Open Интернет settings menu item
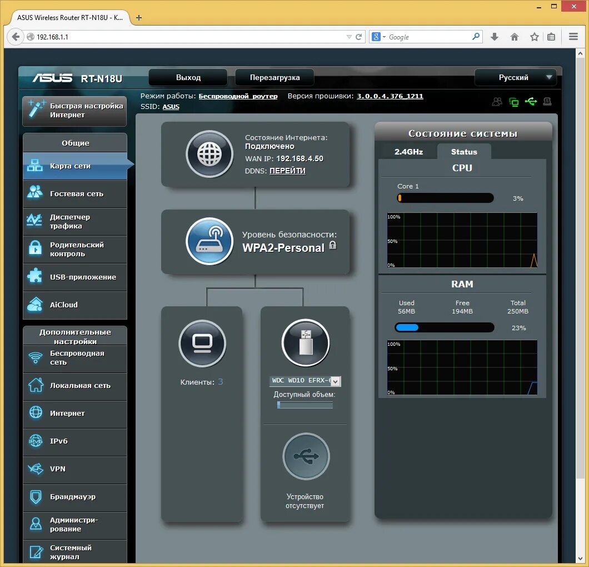This screenshot has height=567, width=589. (x=75, y=414)
